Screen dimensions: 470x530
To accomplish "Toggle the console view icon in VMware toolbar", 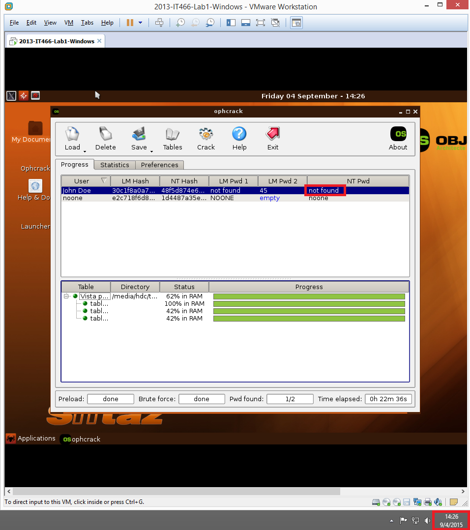I will (x=296, y=23).
